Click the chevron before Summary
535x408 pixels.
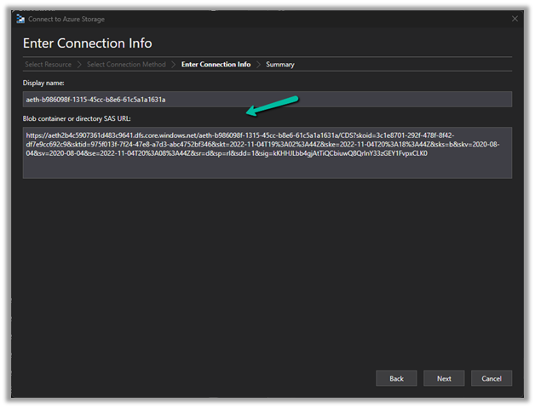pyautogui.click(x=258, y=64)
